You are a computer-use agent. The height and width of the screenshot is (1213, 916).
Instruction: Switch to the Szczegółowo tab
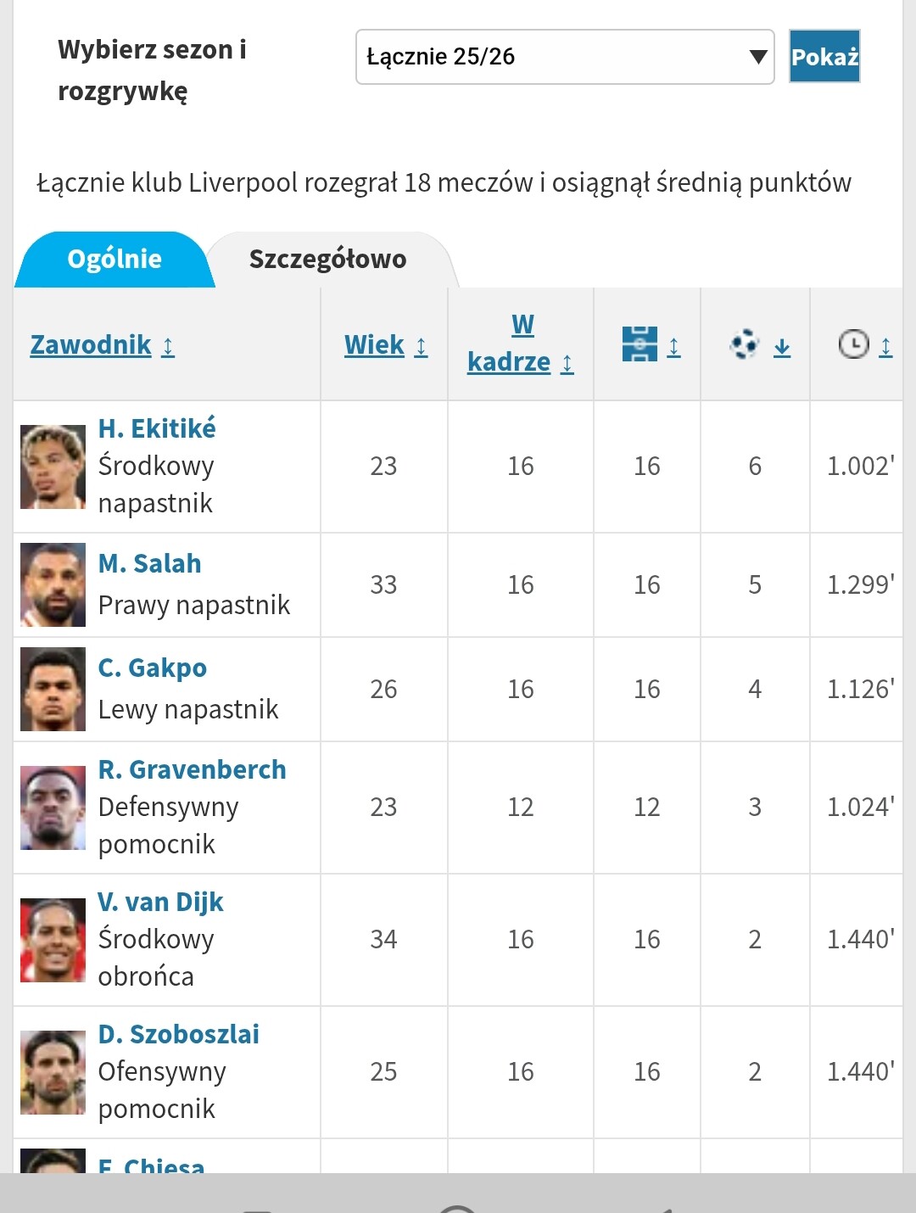[327, 259]
